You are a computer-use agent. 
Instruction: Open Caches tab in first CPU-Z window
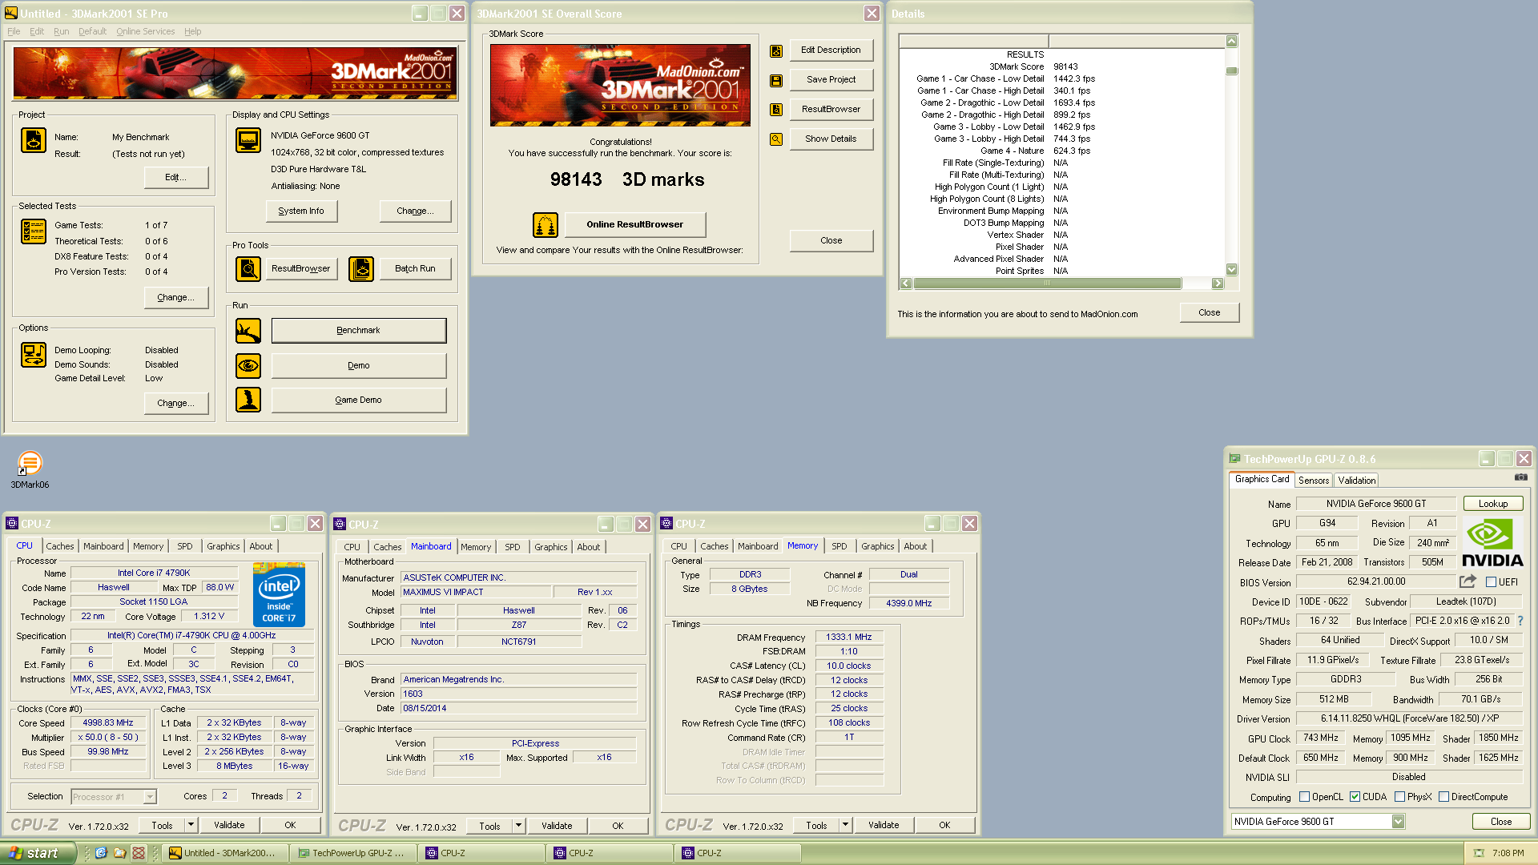(x=60, y=546)
